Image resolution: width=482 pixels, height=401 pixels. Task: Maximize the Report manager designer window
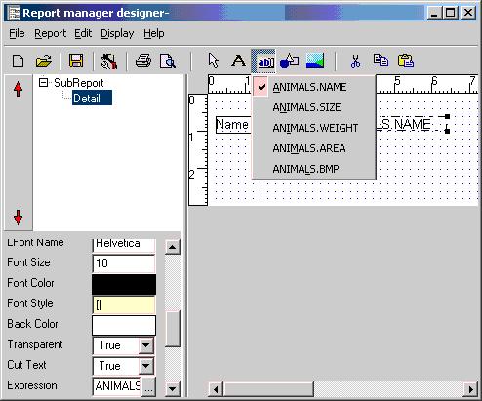pos(451,13)
